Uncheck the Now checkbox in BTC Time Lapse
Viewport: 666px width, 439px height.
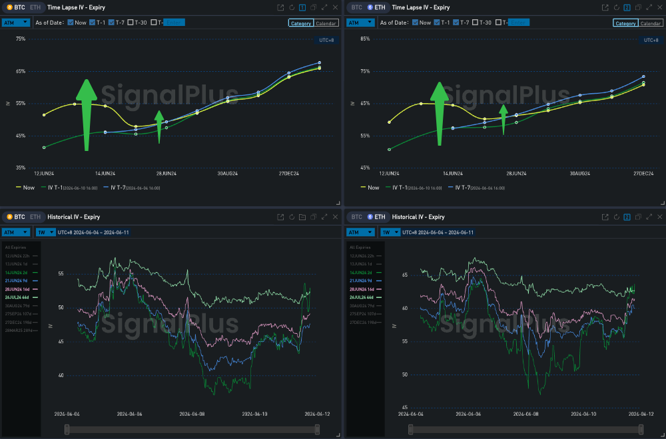click(x=71, y=23)
